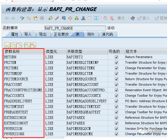Toggle optional checkbox for PRITEMTEXT row

[116, 107]
